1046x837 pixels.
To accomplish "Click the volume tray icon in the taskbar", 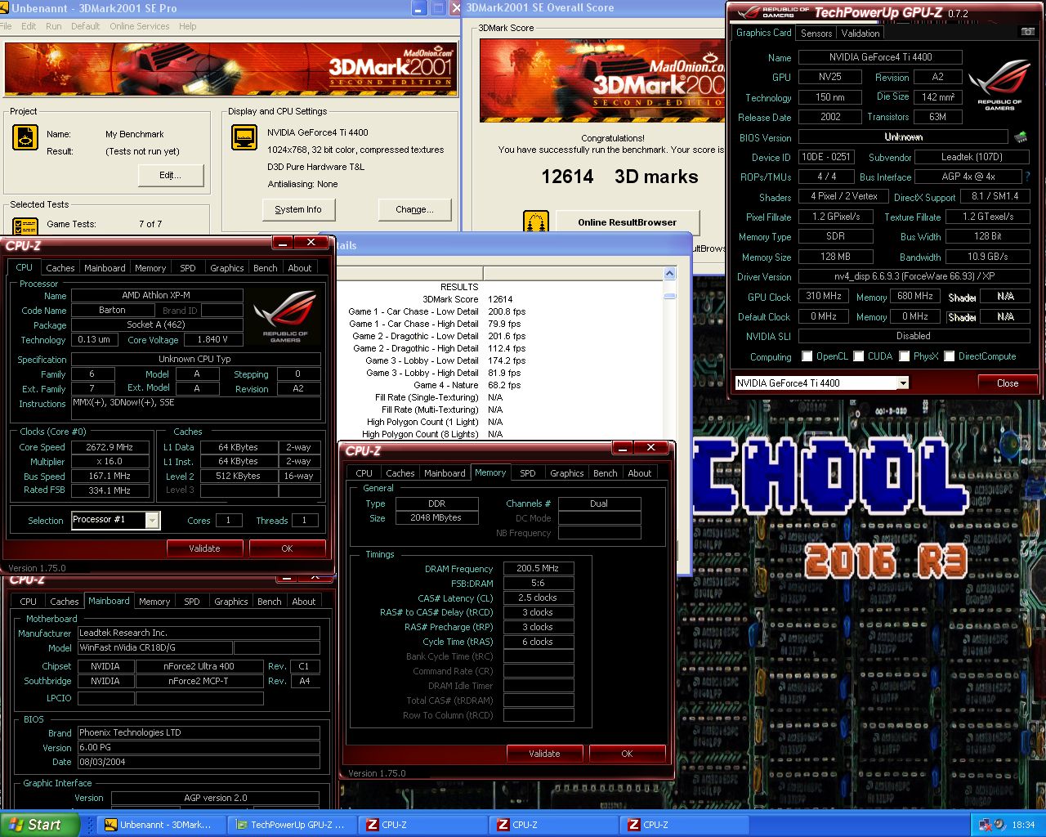I will pyautogui.click(x=1000, y=825).
